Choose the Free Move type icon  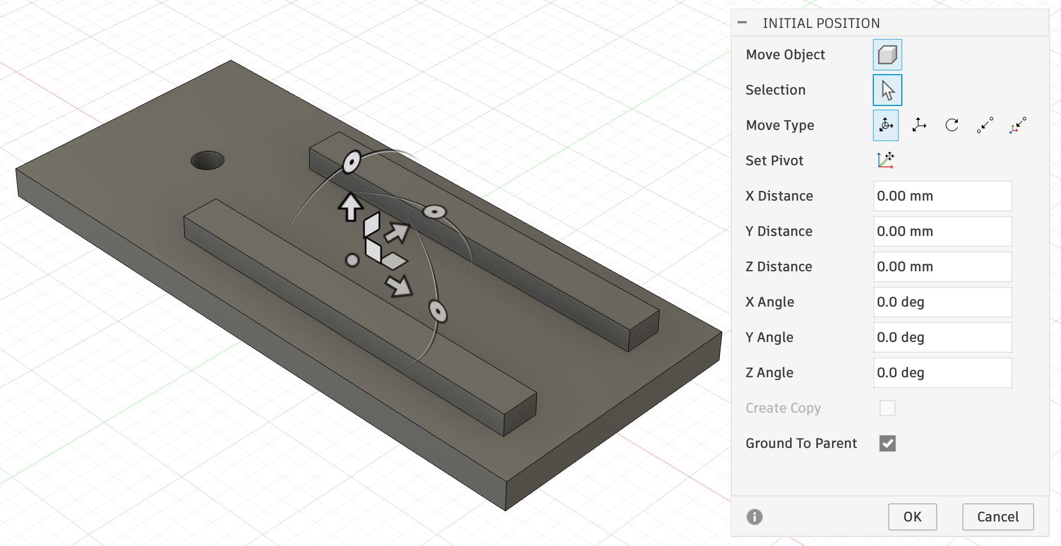click(886, 125)
